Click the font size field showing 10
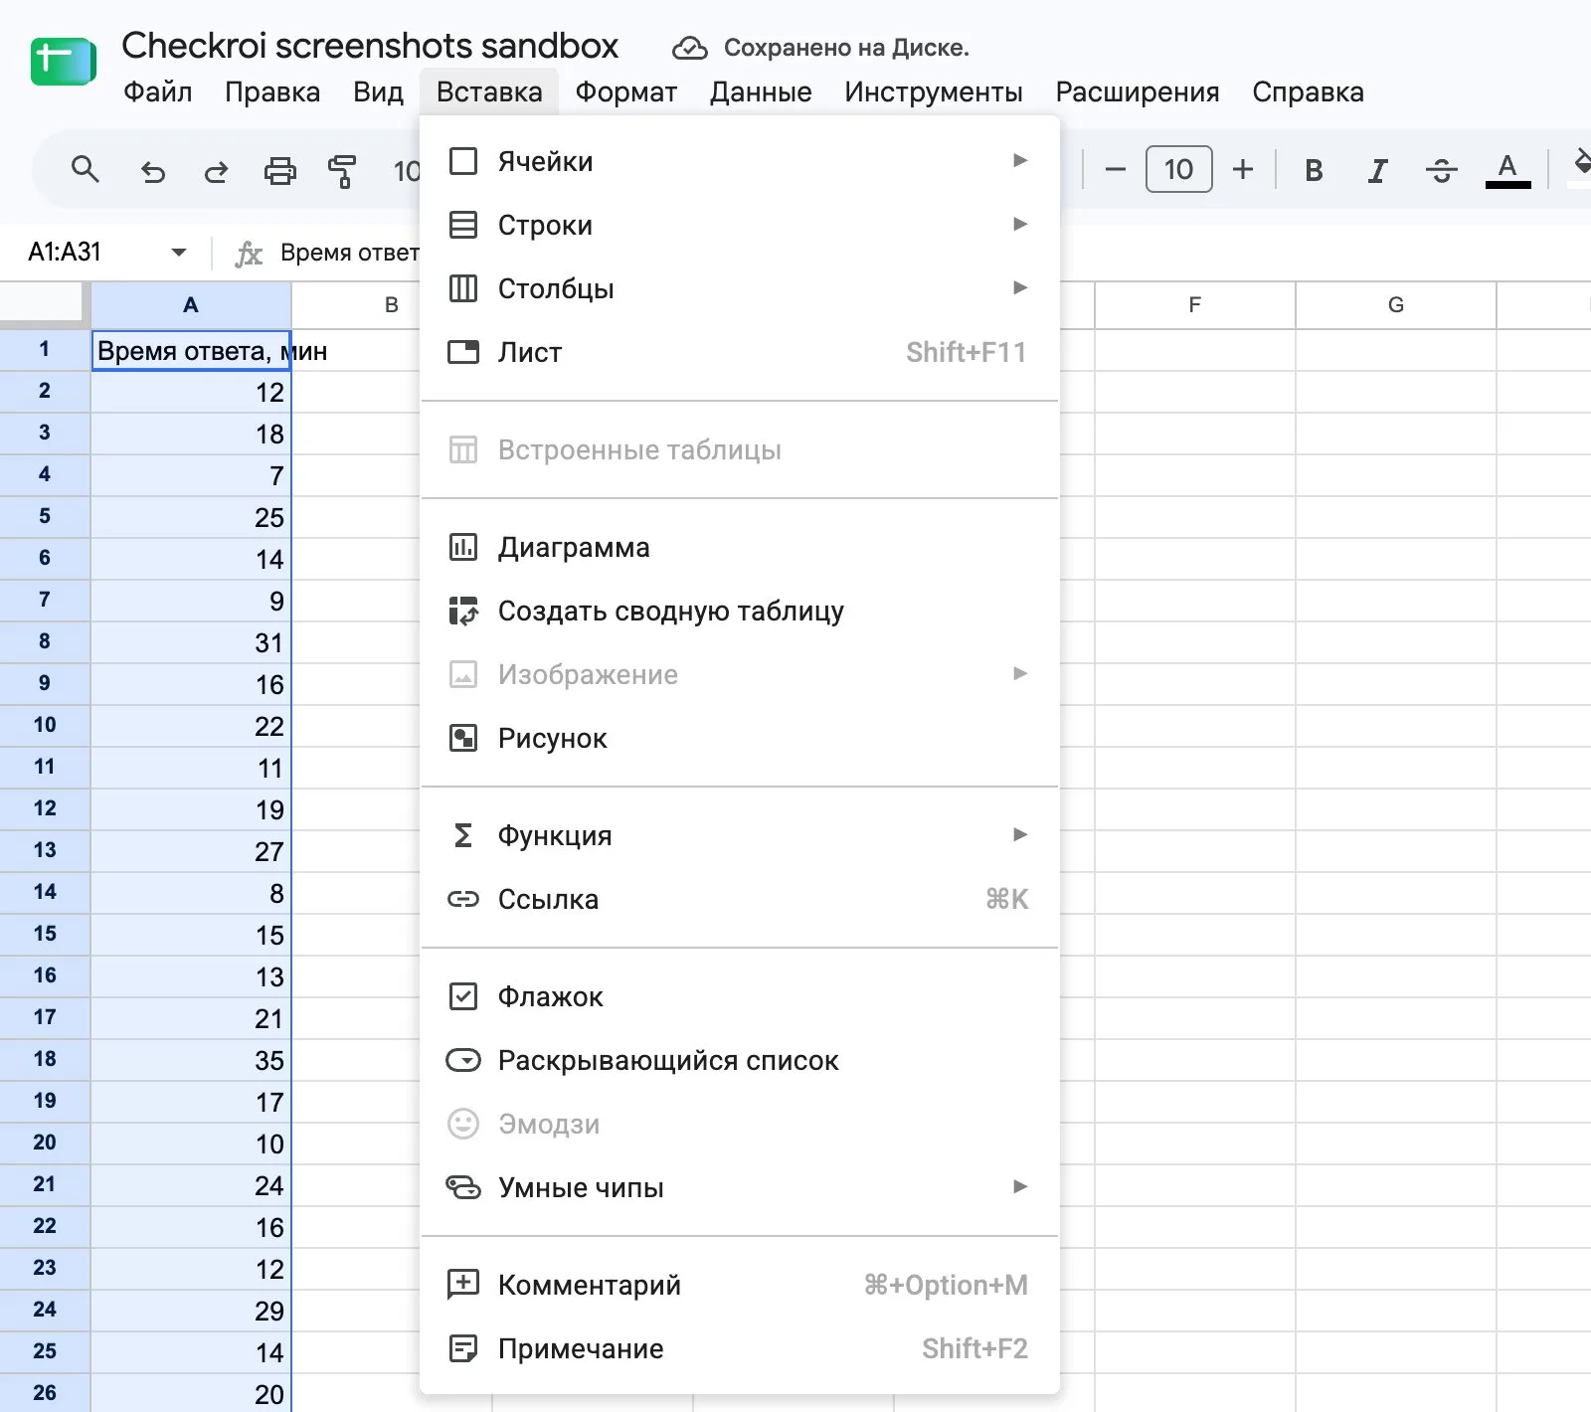Viewport: 1591px width, 1412px height. pos(1178,169)
